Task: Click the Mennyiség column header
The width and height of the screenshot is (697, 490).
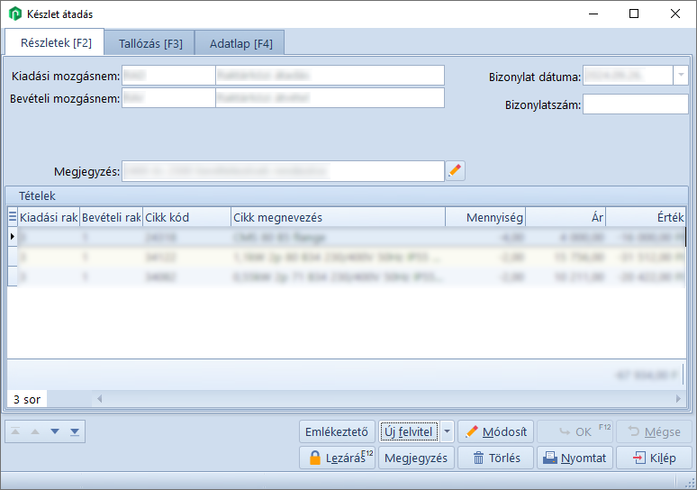Action: pyautogui.click(x=485, y=217)
